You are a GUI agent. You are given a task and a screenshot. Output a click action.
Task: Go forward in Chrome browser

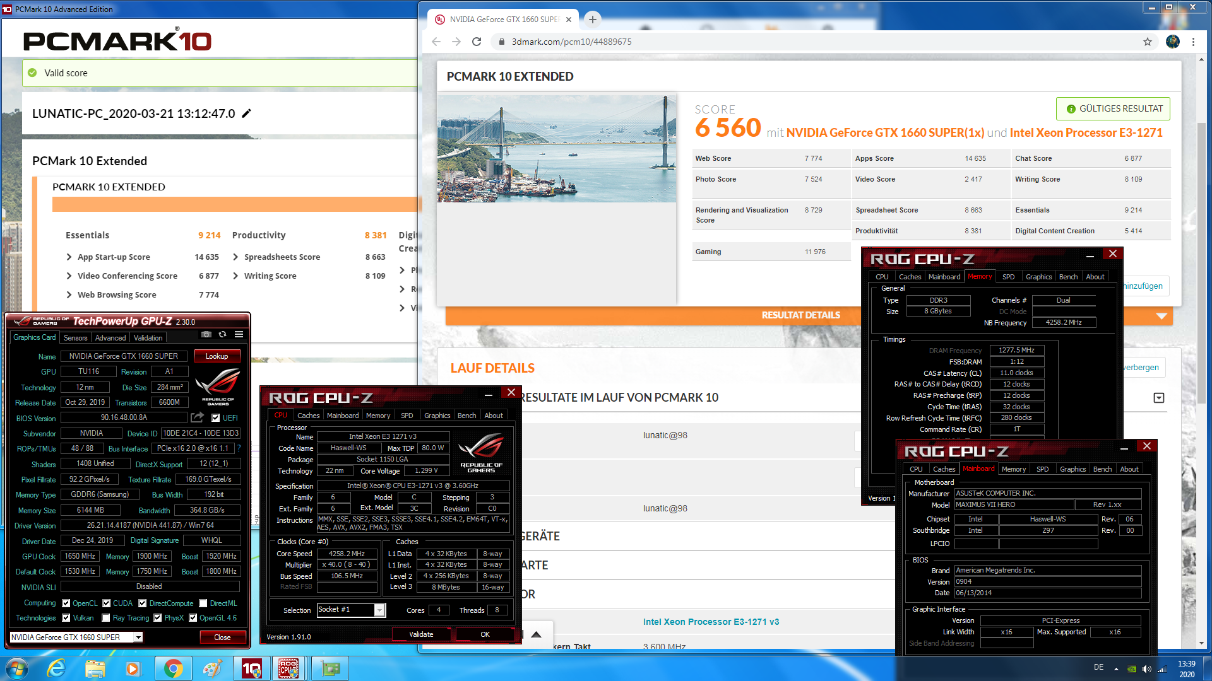(x=456, y=42)
